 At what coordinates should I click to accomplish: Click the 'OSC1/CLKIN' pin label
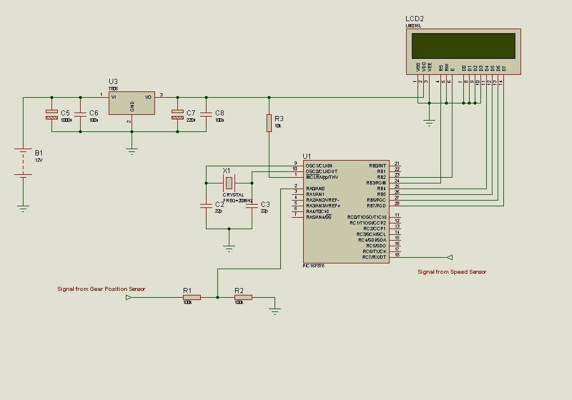pyautogui.click(x=319, y=166)
